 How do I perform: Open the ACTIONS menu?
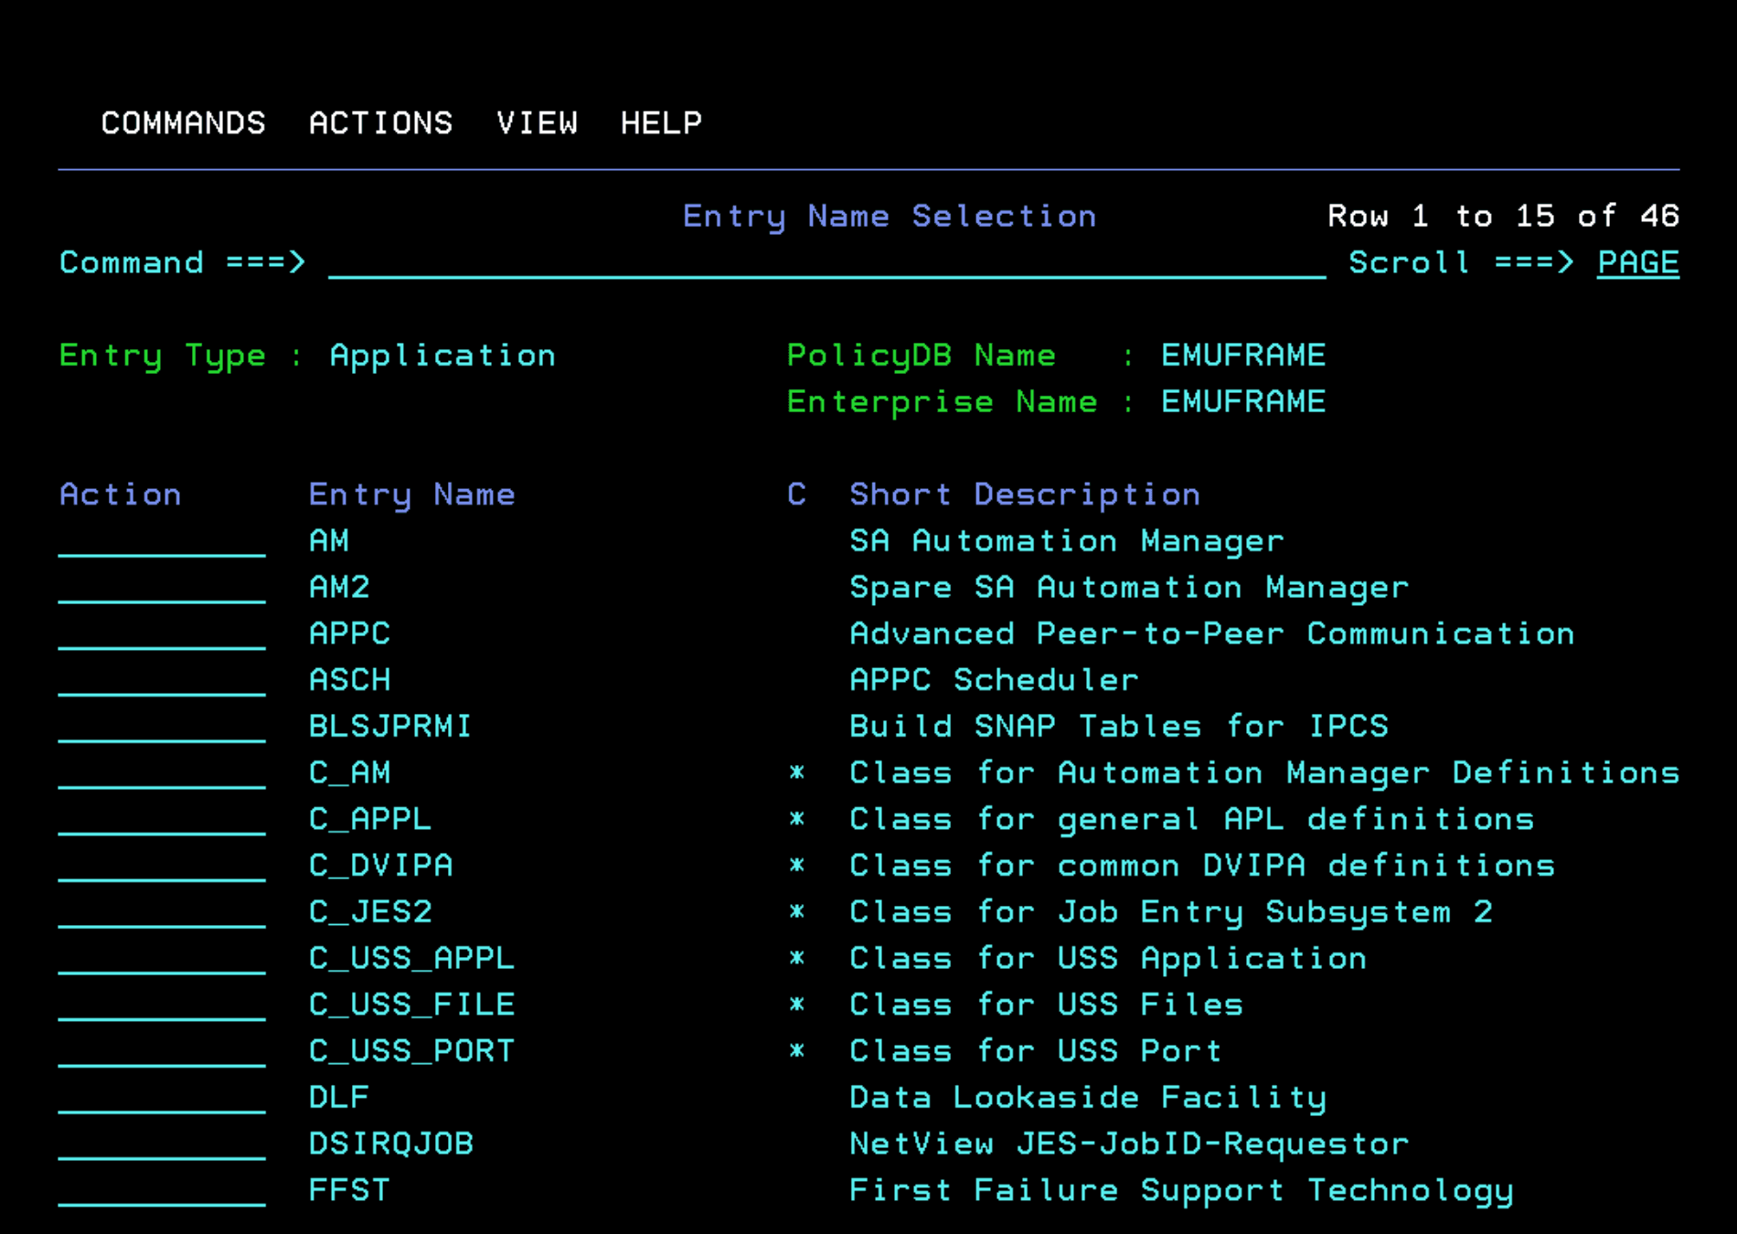tap(381, 122)
